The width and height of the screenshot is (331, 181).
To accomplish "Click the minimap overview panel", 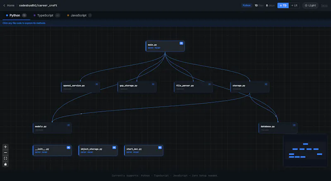I will pos(305,150).
